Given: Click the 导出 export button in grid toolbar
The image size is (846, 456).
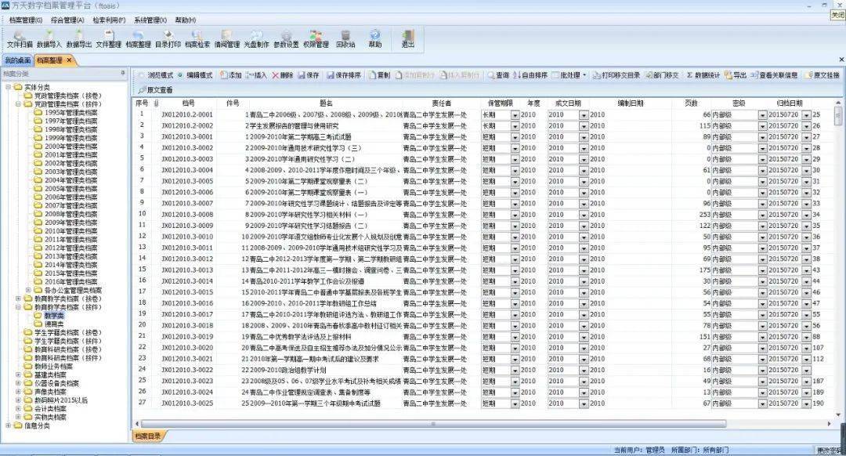Looking at the screenshot, I should click(x=736, y=75).
